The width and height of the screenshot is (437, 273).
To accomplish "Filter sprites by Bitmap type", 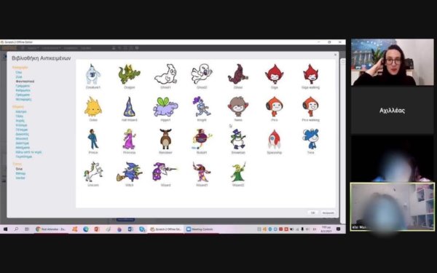I will 20,173.
